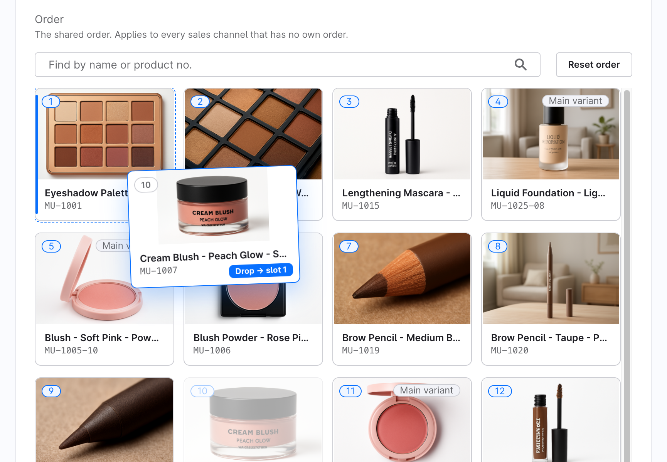Select the Brow Pencil Medium Brown image

(402, 279)
